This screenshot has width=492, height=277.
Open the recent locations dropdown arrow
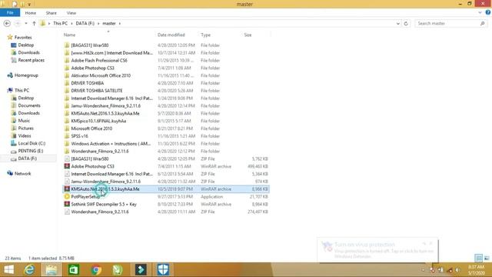26,24
